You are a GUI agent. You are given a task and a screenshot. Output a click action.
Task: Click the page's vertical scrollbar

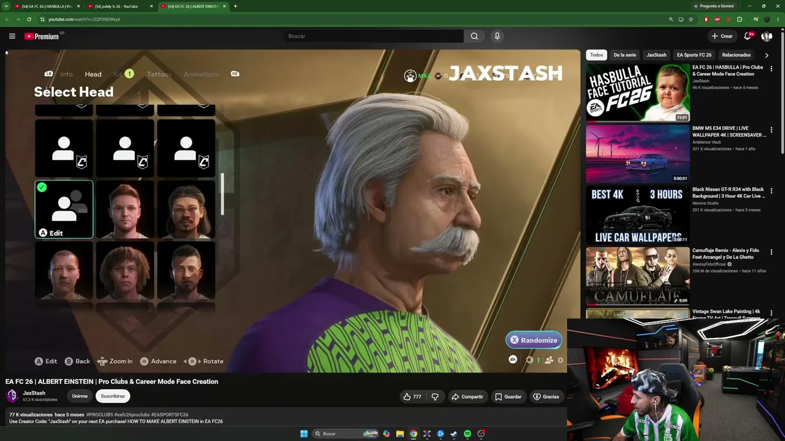tap(783, 92)
